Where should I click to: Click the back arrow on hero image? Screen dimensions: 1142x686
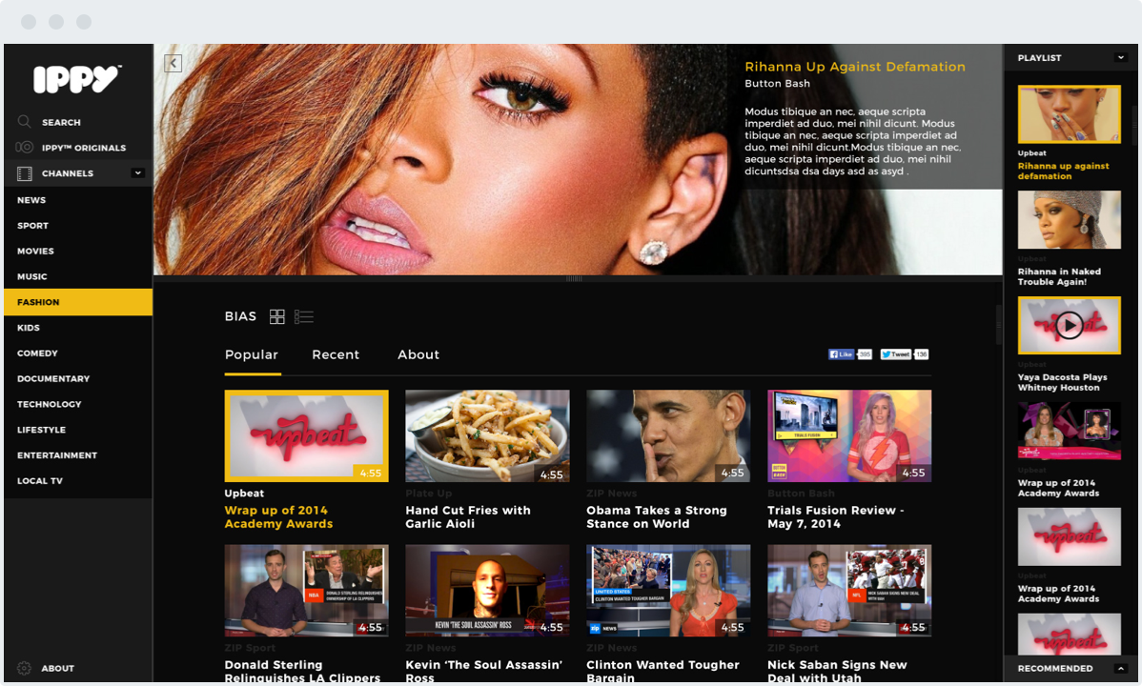pyautogui.click(x=173, y=63)
